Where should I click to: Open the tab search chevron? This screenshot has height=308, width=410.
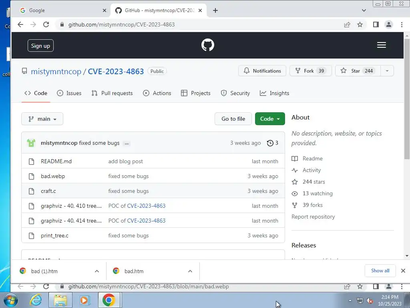tap(364, 10)
